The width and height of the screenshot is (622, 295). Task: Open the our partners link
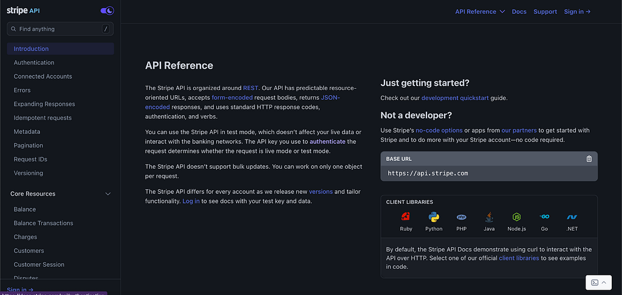click(519, 131)
